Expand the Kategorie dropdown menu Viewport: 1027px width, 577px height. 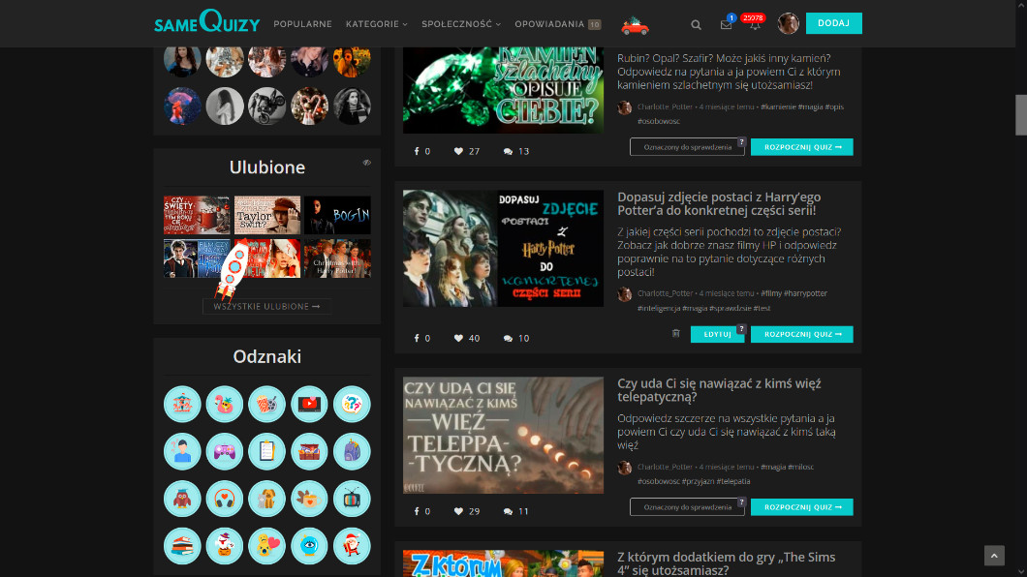point(376,24)
